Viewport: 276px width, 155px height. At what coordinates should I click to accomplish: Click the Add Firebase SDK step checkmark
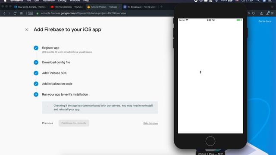click(36, 73)
